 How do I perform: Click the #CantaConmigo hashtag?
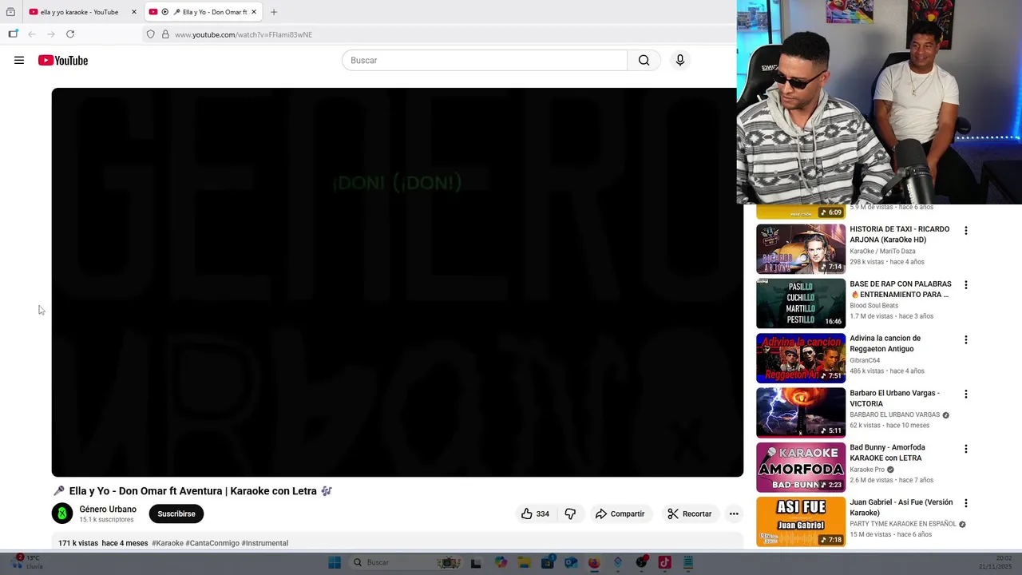pos(212,543)
